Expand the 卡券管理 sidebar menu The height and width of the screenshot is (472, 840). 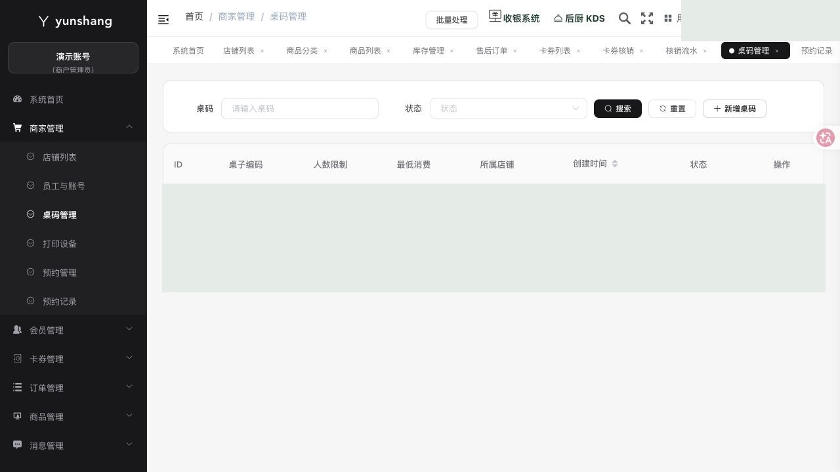[73, 359]
